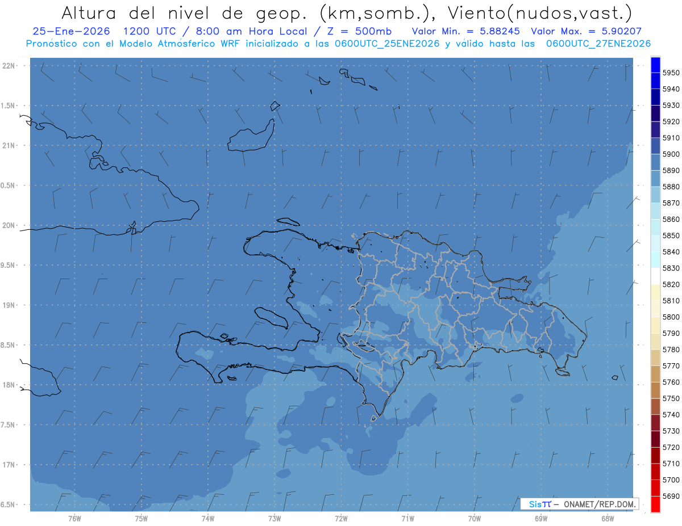Click the bright blue swatch above 5950

click(x=655, y=65)
